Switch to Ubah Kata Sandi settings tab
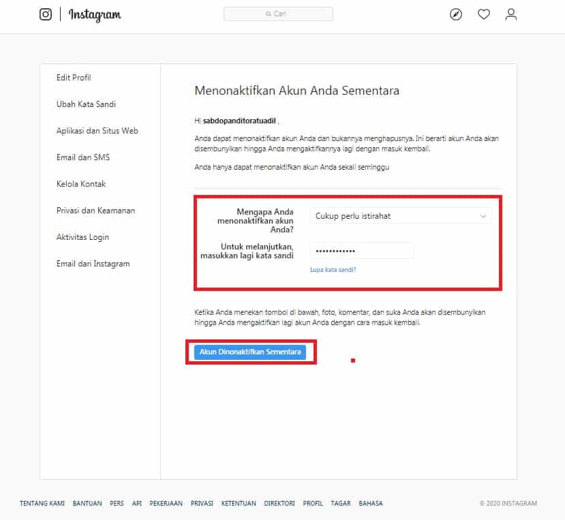This screenshot has height=520, width=565. click(x=86, y=104)
